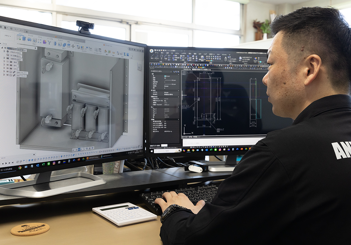Viewport: 351px width, 245px height.
Task: Open File Explorer from right monitor taskbar
Action: [x=188, y=150]
